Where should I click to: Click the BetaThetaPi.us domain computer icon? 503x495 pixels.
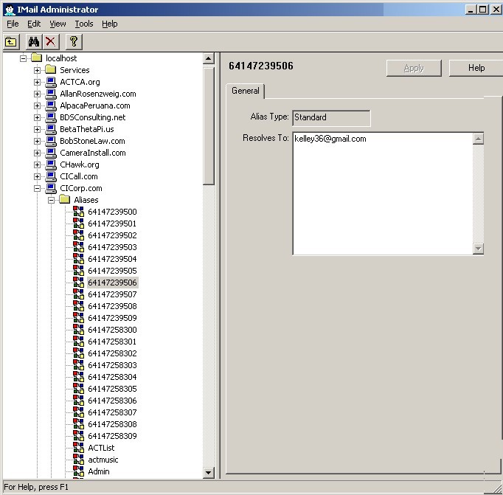point(51,129)
